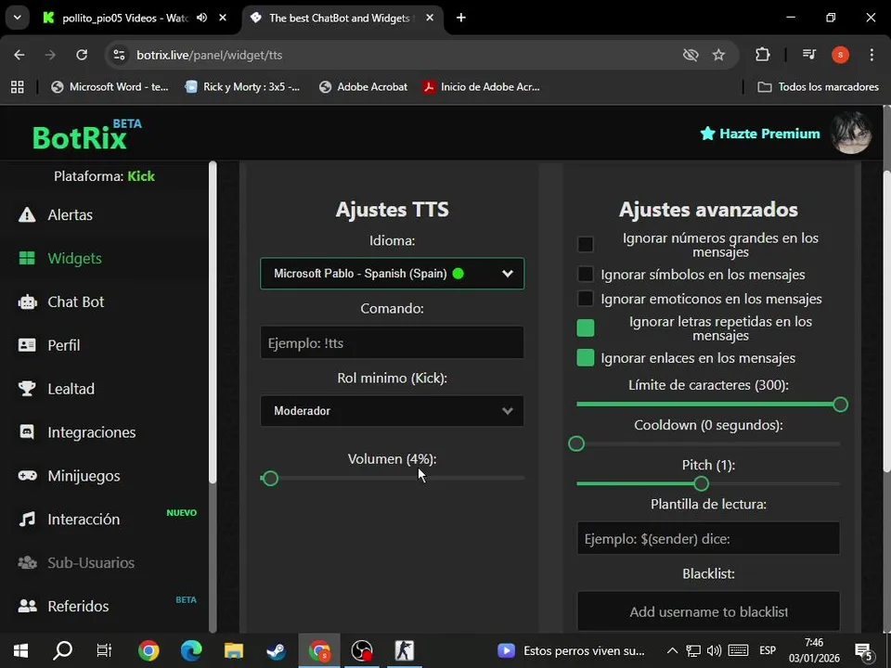Click the Interacción music note icon
891x668 pixels.
point(27,520)
